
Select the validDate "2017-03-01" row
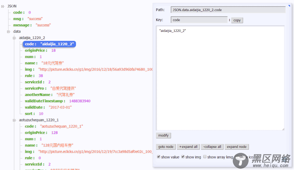pyautogui.click(x=48, y=107)
